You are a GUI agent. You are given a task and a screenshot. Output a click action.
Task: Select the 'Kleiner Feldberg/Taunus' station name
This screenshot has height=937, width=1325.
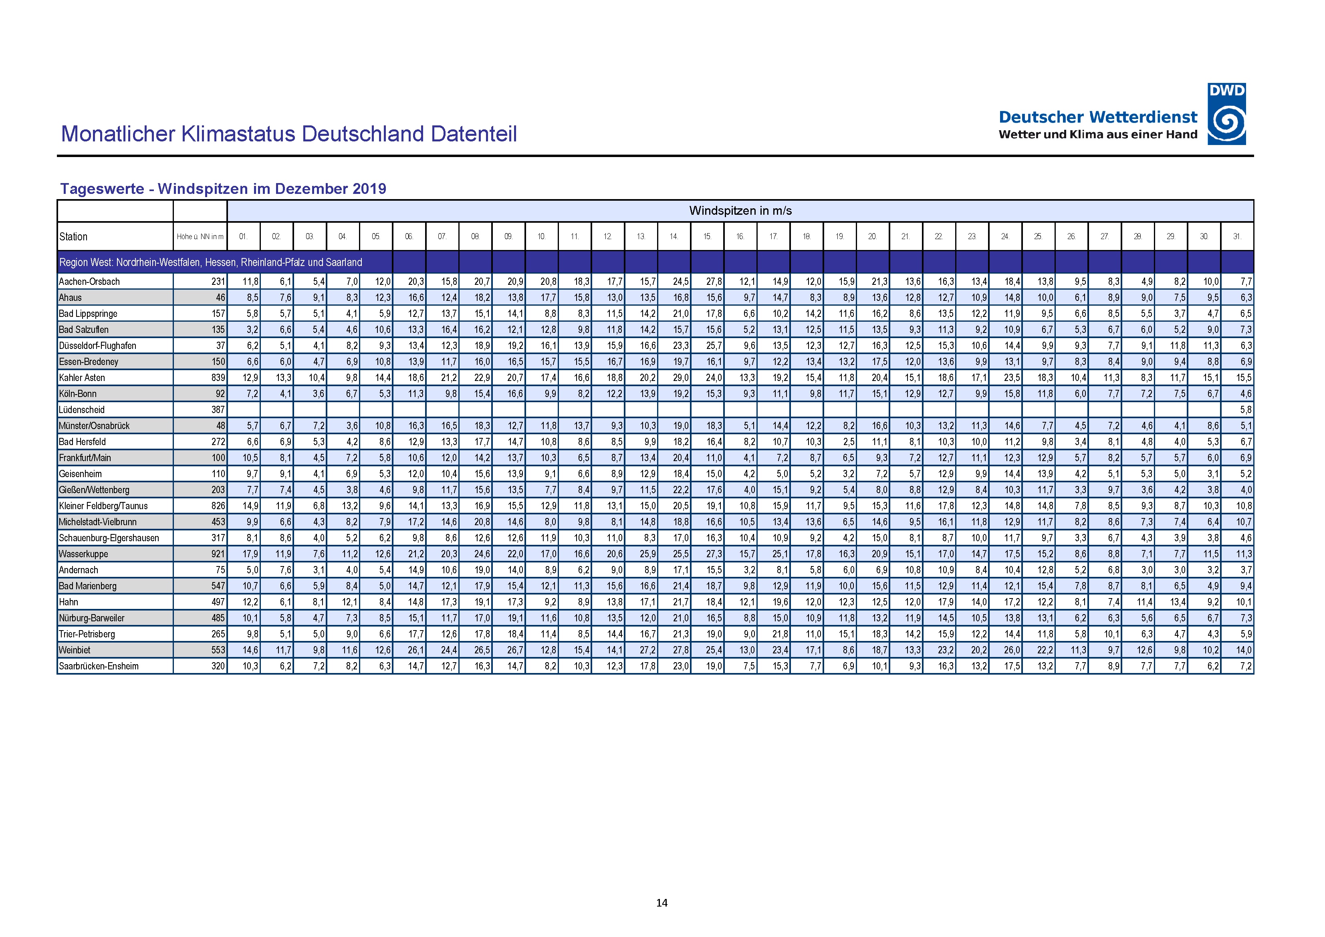[x=103, y=506]
